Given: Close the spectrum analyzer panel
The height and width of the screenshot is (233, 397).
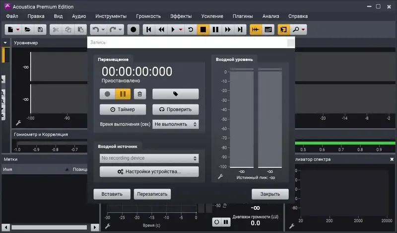Looking at the screenshot, I should tap(392, 159).
